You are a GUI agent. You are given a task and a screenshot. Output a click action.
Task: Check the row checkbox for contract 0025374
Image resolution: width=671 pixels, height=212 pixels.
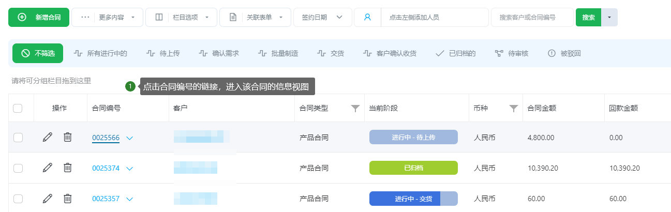[x=18, y=168]
